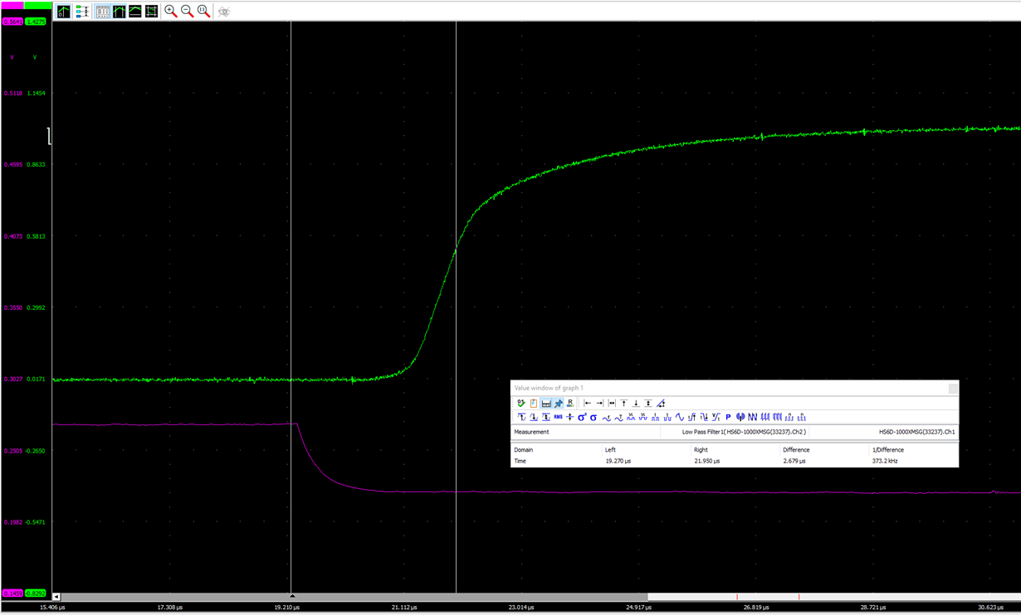Screen dimensions: 1021x615
Task: Click the right-arrow cursor step button
Action: [x=598, y=404]
